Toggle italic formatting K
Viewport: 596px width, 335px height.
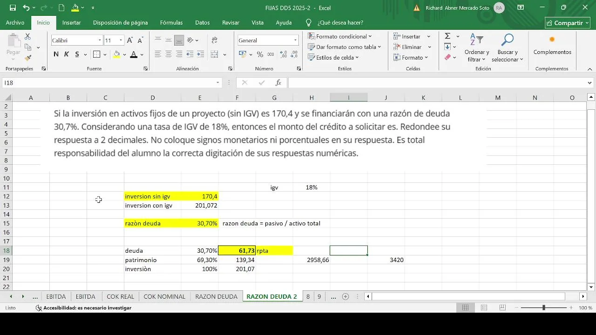click(x=67, y=54)
